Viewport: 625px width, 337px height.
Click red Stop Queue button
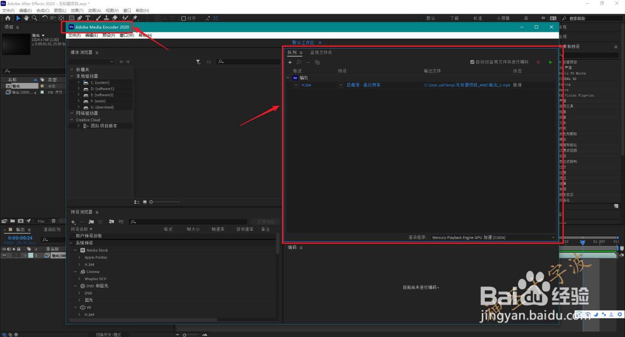538,62
